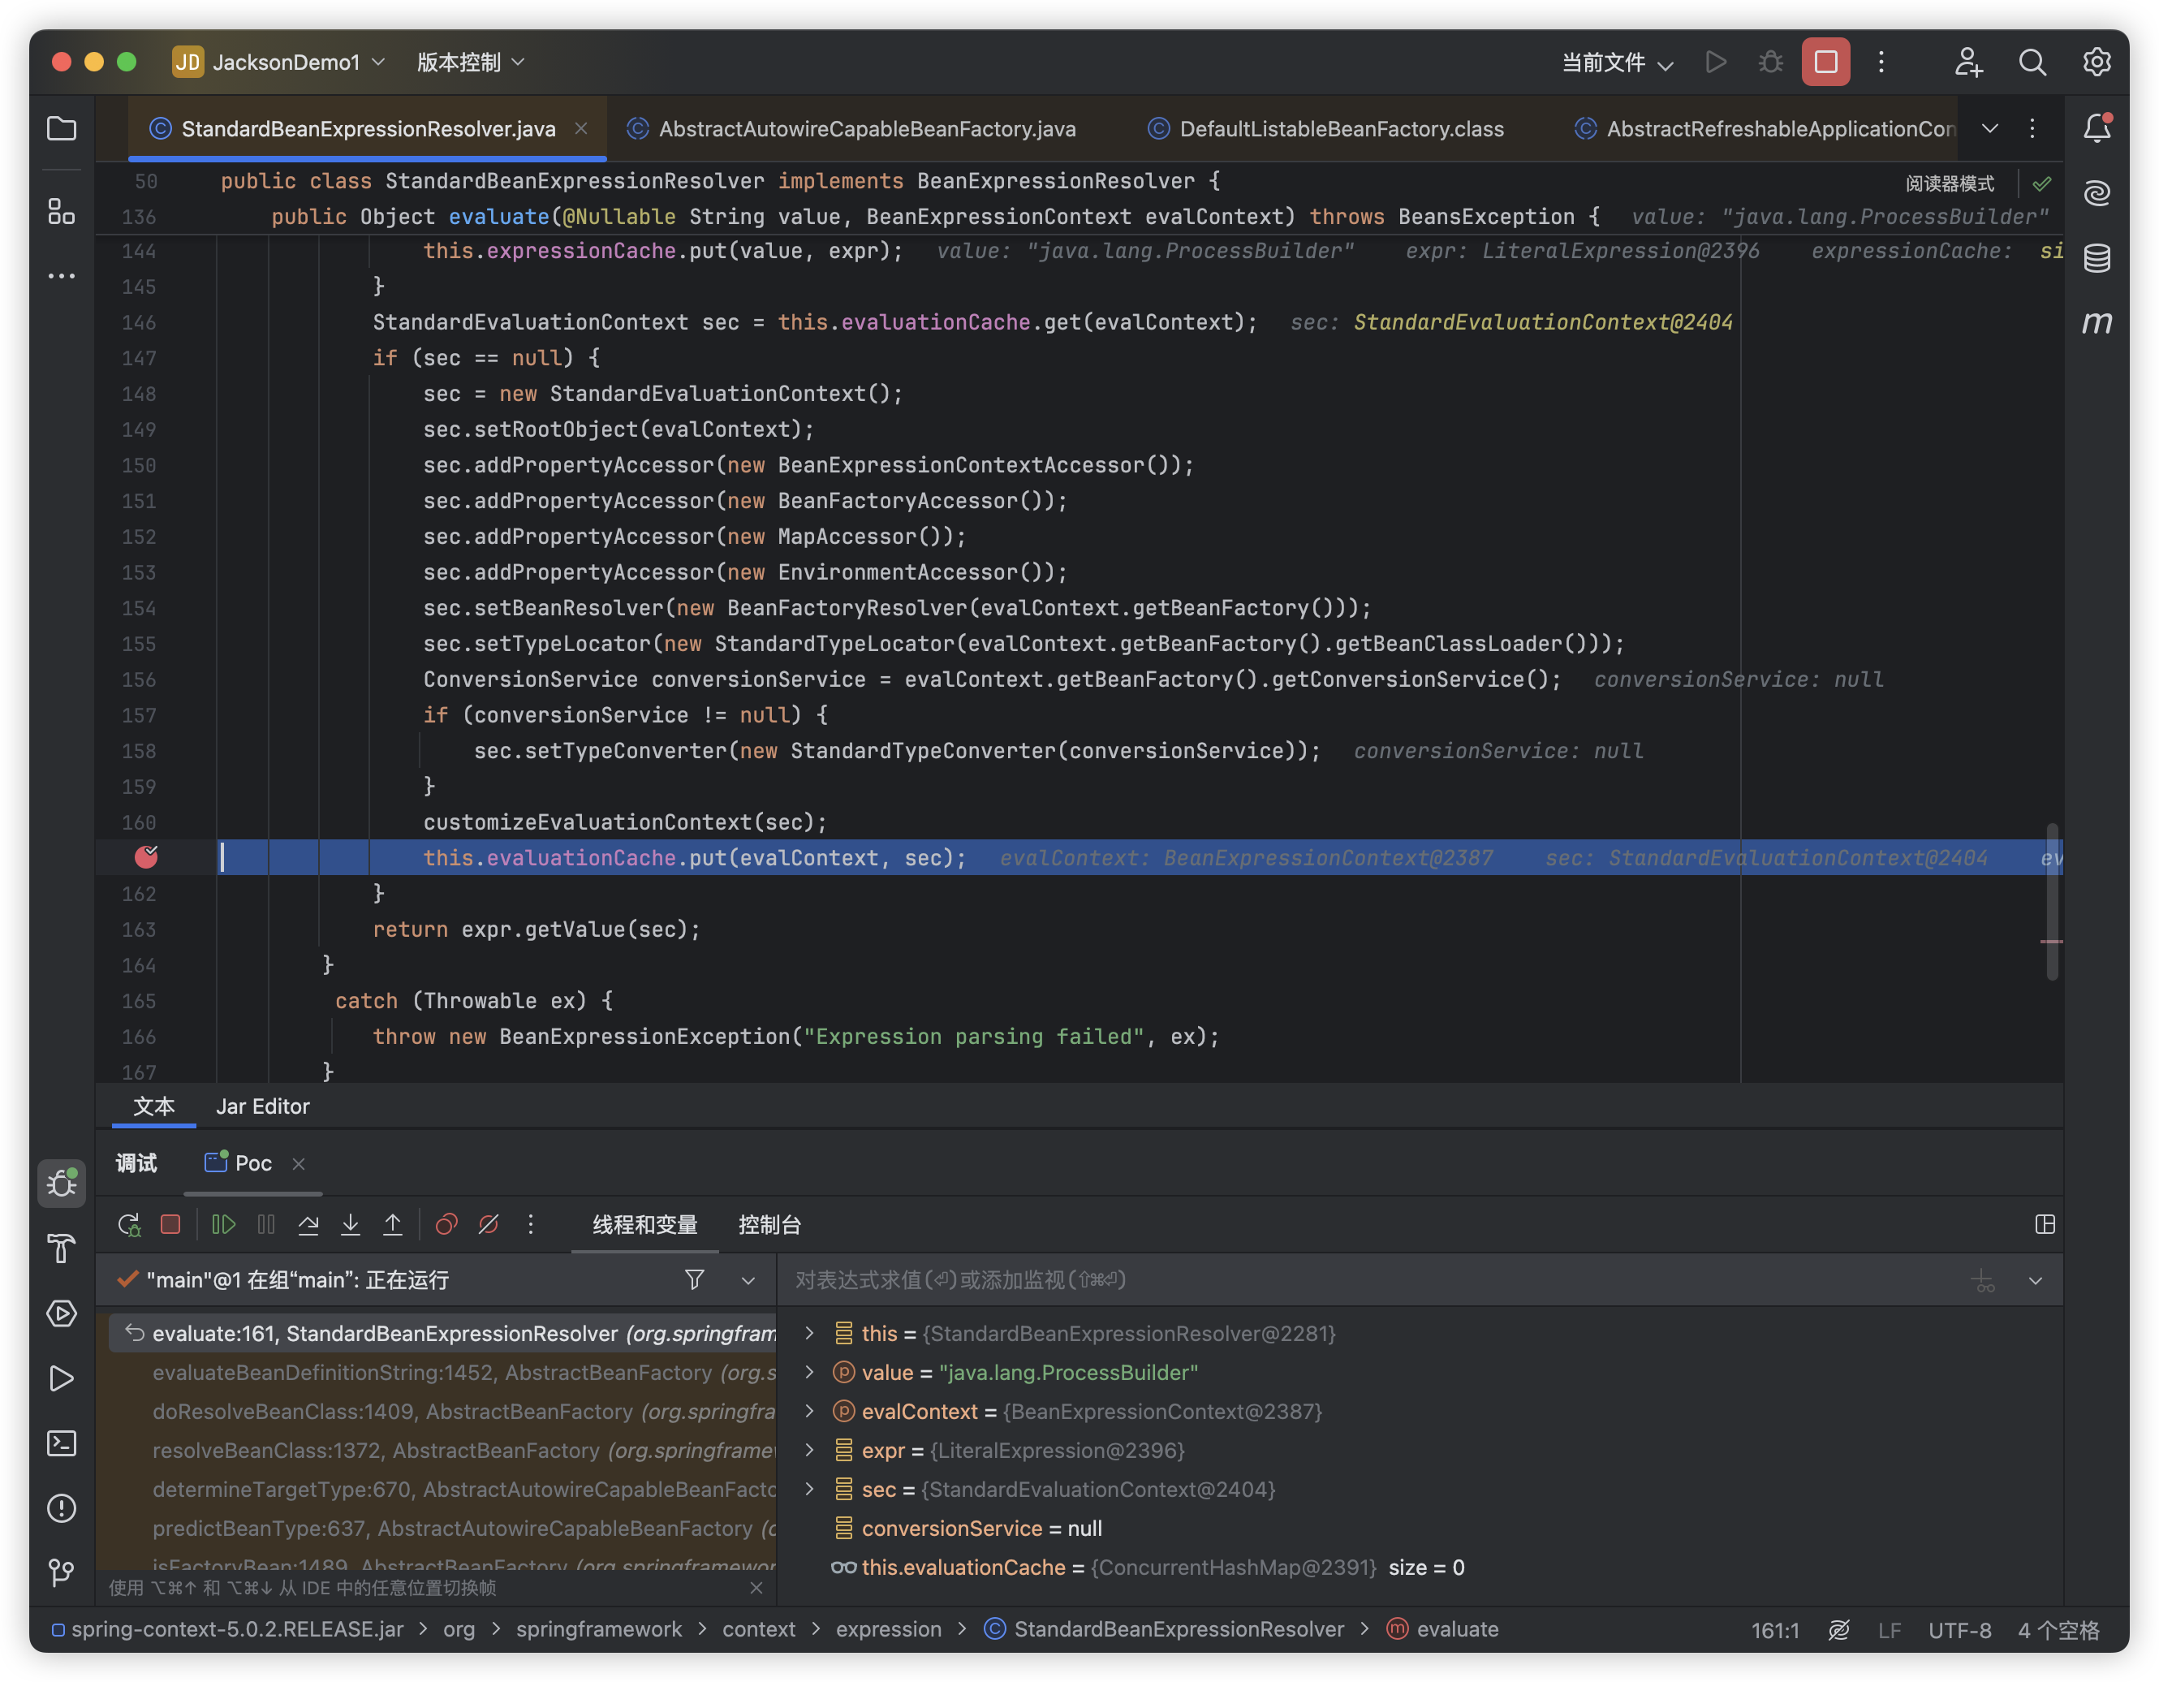2159x1682 pixels.
Task: Click the inspections green checkmark
Action: click(x=2042, y=183)
